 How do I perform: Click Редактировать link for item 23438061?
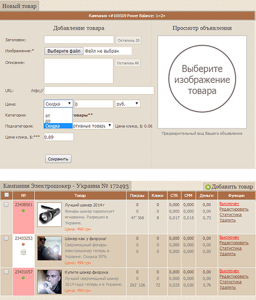click(x=234, y=209)
